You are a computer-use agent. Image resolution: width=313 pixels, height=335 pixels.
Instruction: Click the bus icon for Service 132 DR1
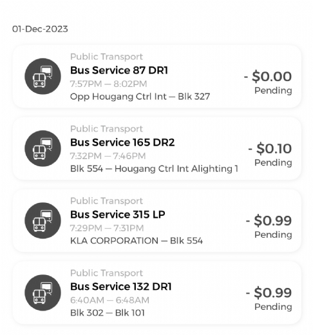(43, 292)
